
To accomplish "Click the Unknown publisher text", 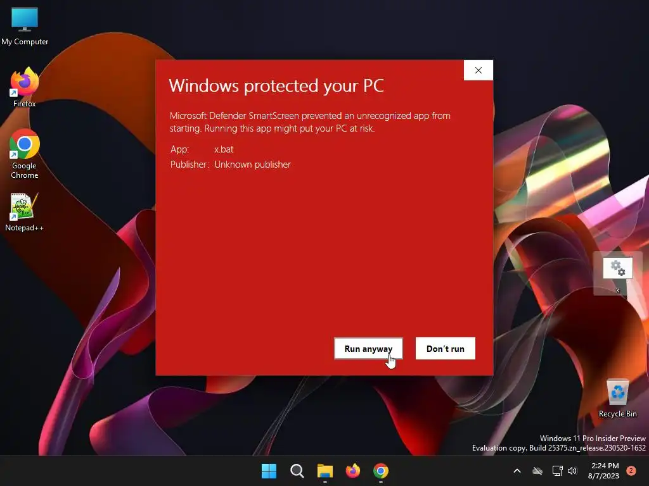I will coord(252,165).
